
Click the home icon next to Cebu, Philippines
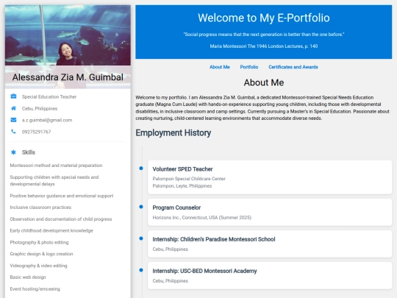pyautogui.click(x=13, y=108)
